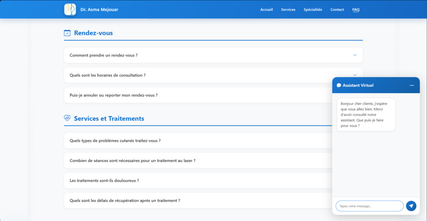Click the Tapez votre message input field
Viewport: 427px width, 221px height.
click(x=369, y=206)
